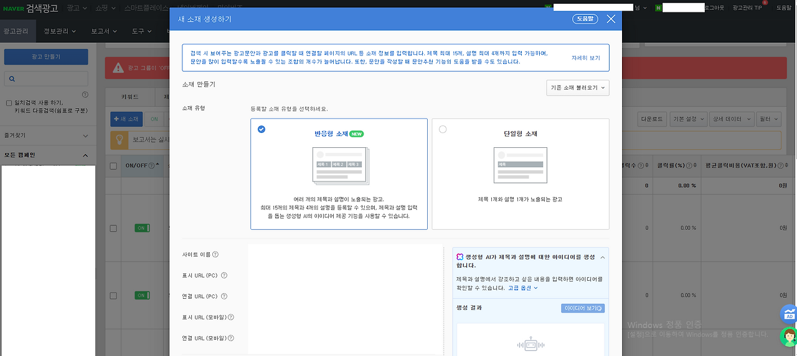The height and width of the screenshot is (356, 797).
Task: Open the 기존 소재 불러오기 dropdown
Action: [578, 88]
